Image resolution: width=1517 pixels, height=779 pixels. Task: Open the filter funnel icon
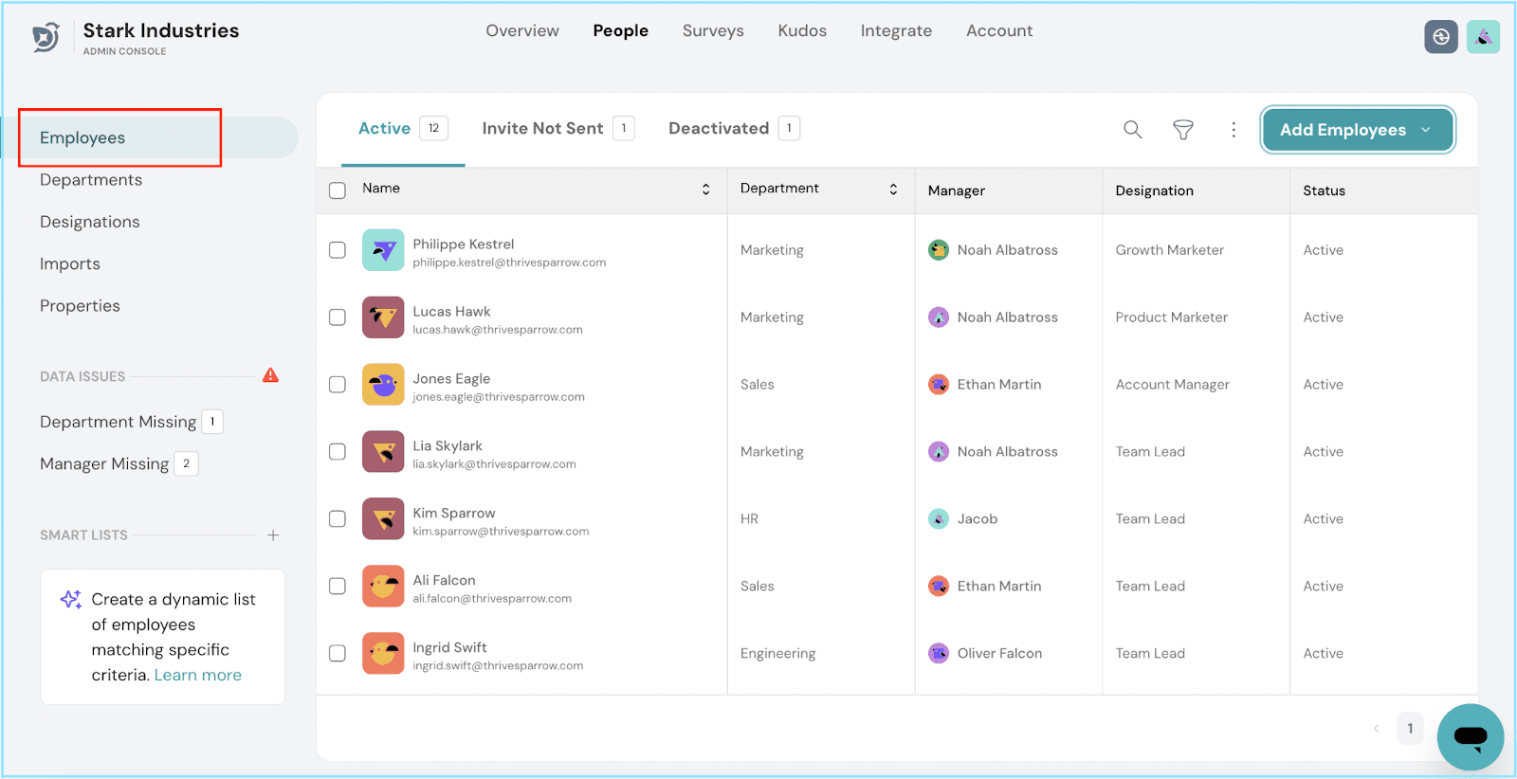1182,130
